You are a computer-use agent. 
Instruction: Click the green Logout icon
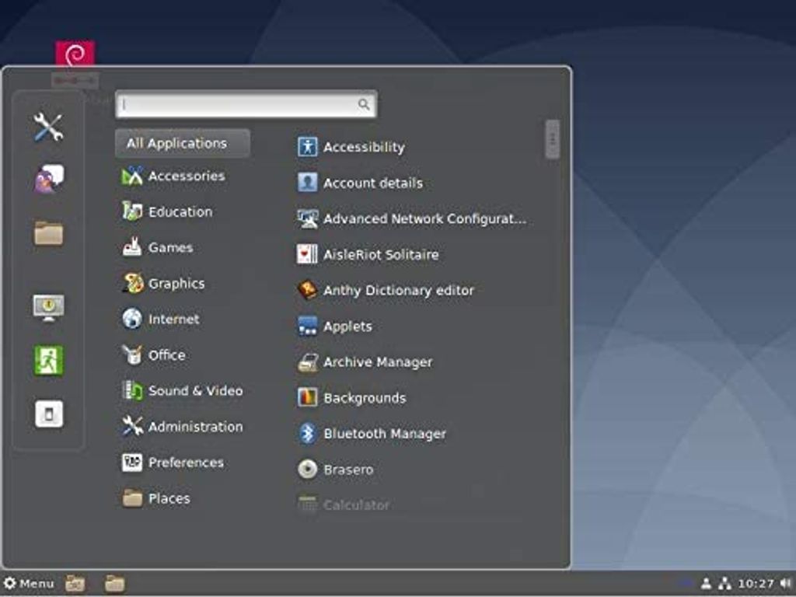click(48, 361)
